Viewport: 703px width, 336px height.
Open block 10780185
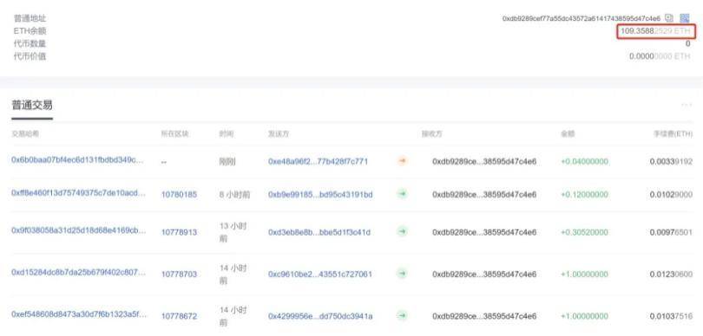[x=179, y=195]
